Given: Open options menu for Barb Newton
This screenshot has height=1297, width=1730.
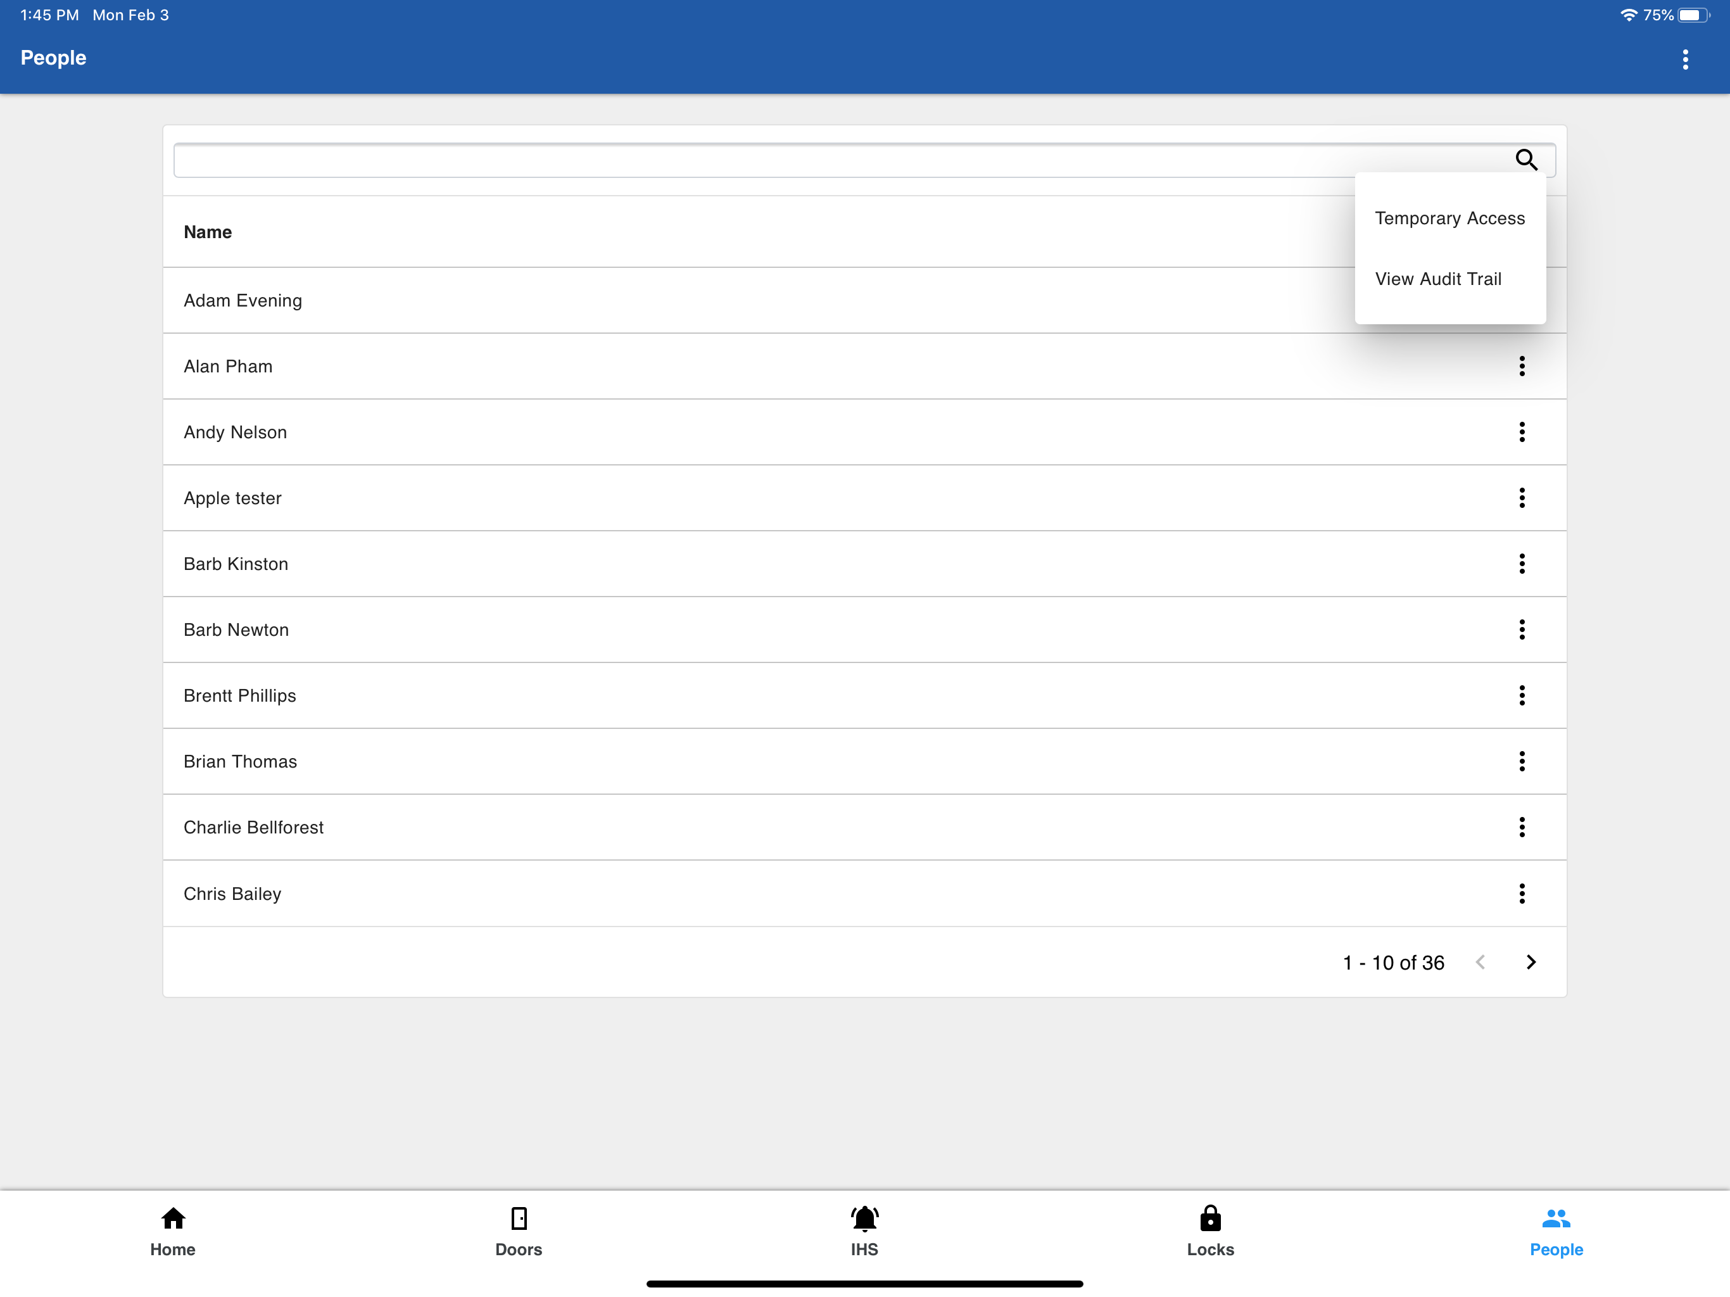Looking at the screenshot, I should [x=1521, y=630].
